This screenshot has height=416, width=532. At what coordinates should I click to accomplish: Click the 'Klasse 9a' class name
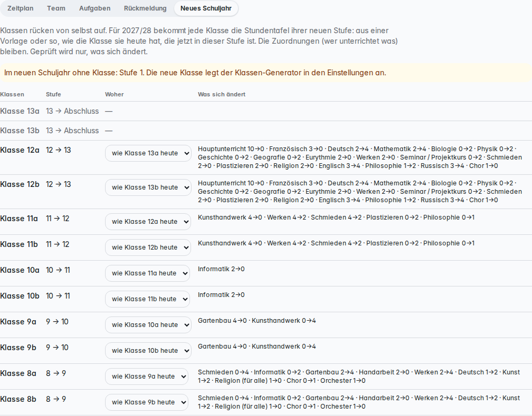point(18,322)
